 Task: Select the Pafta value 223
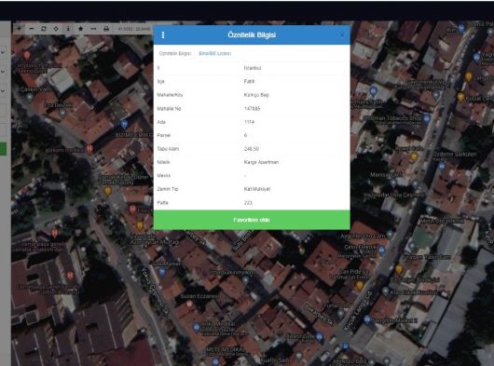(248, 203)
